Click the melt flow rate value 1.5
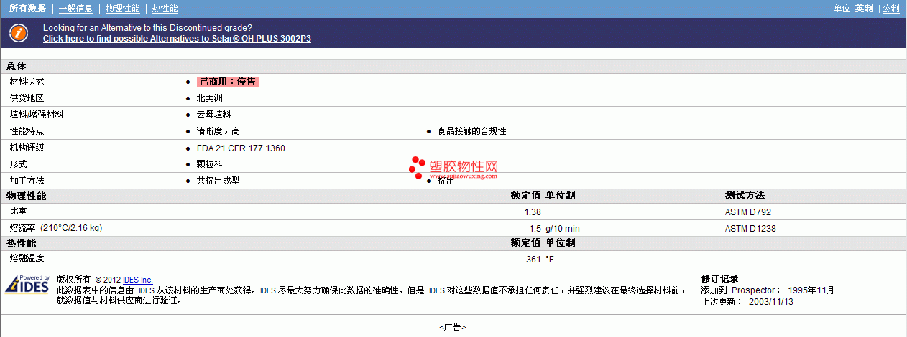 [x=535, y=229]
